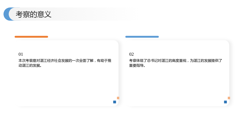Click the small blue square on left card

click(x=115, y=102)
